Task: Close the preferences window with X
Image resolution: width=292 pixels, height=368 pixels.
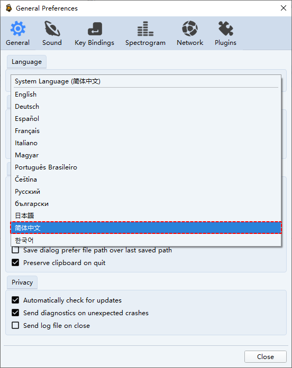Action: [284, 8]
